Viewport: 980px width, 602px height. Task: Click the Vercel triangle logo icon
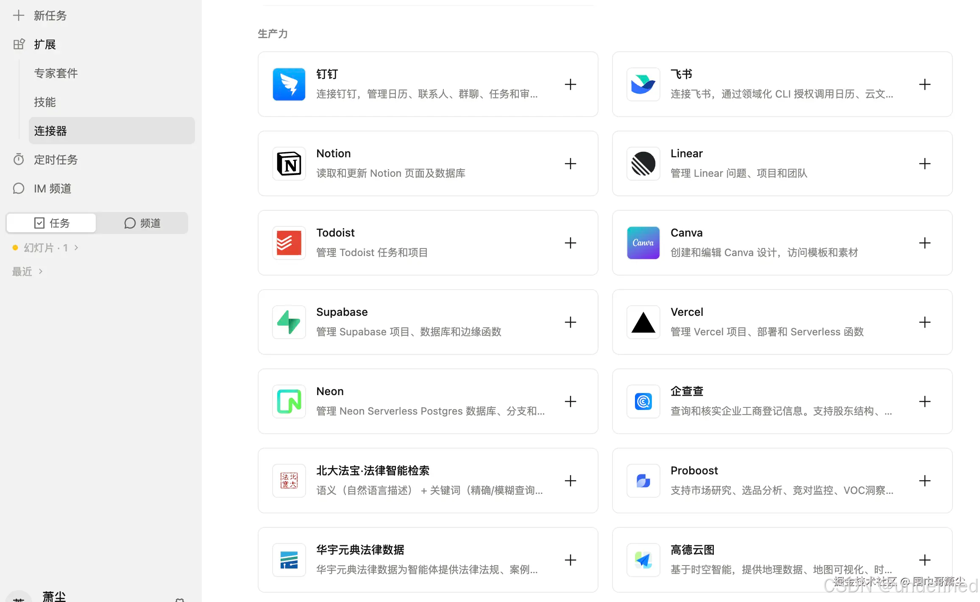tap(643, 322)
